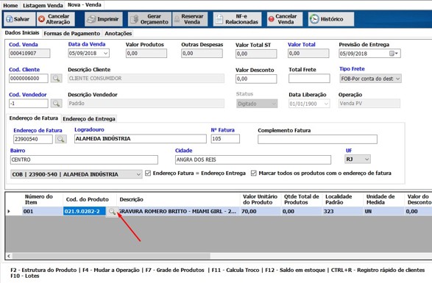Reserve the sale with Reservar Venda
The image size is (432, 283).
point(190,19)
